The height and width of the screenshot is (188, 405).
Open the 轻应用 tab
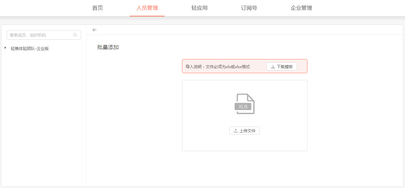(x=199, y=8)
